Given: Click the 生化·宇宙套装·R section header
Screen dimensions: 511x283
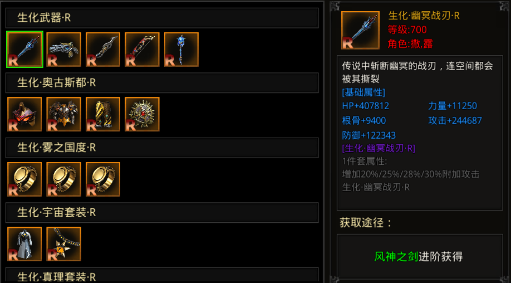Looking at the screenshot, I should click(162, 213).
